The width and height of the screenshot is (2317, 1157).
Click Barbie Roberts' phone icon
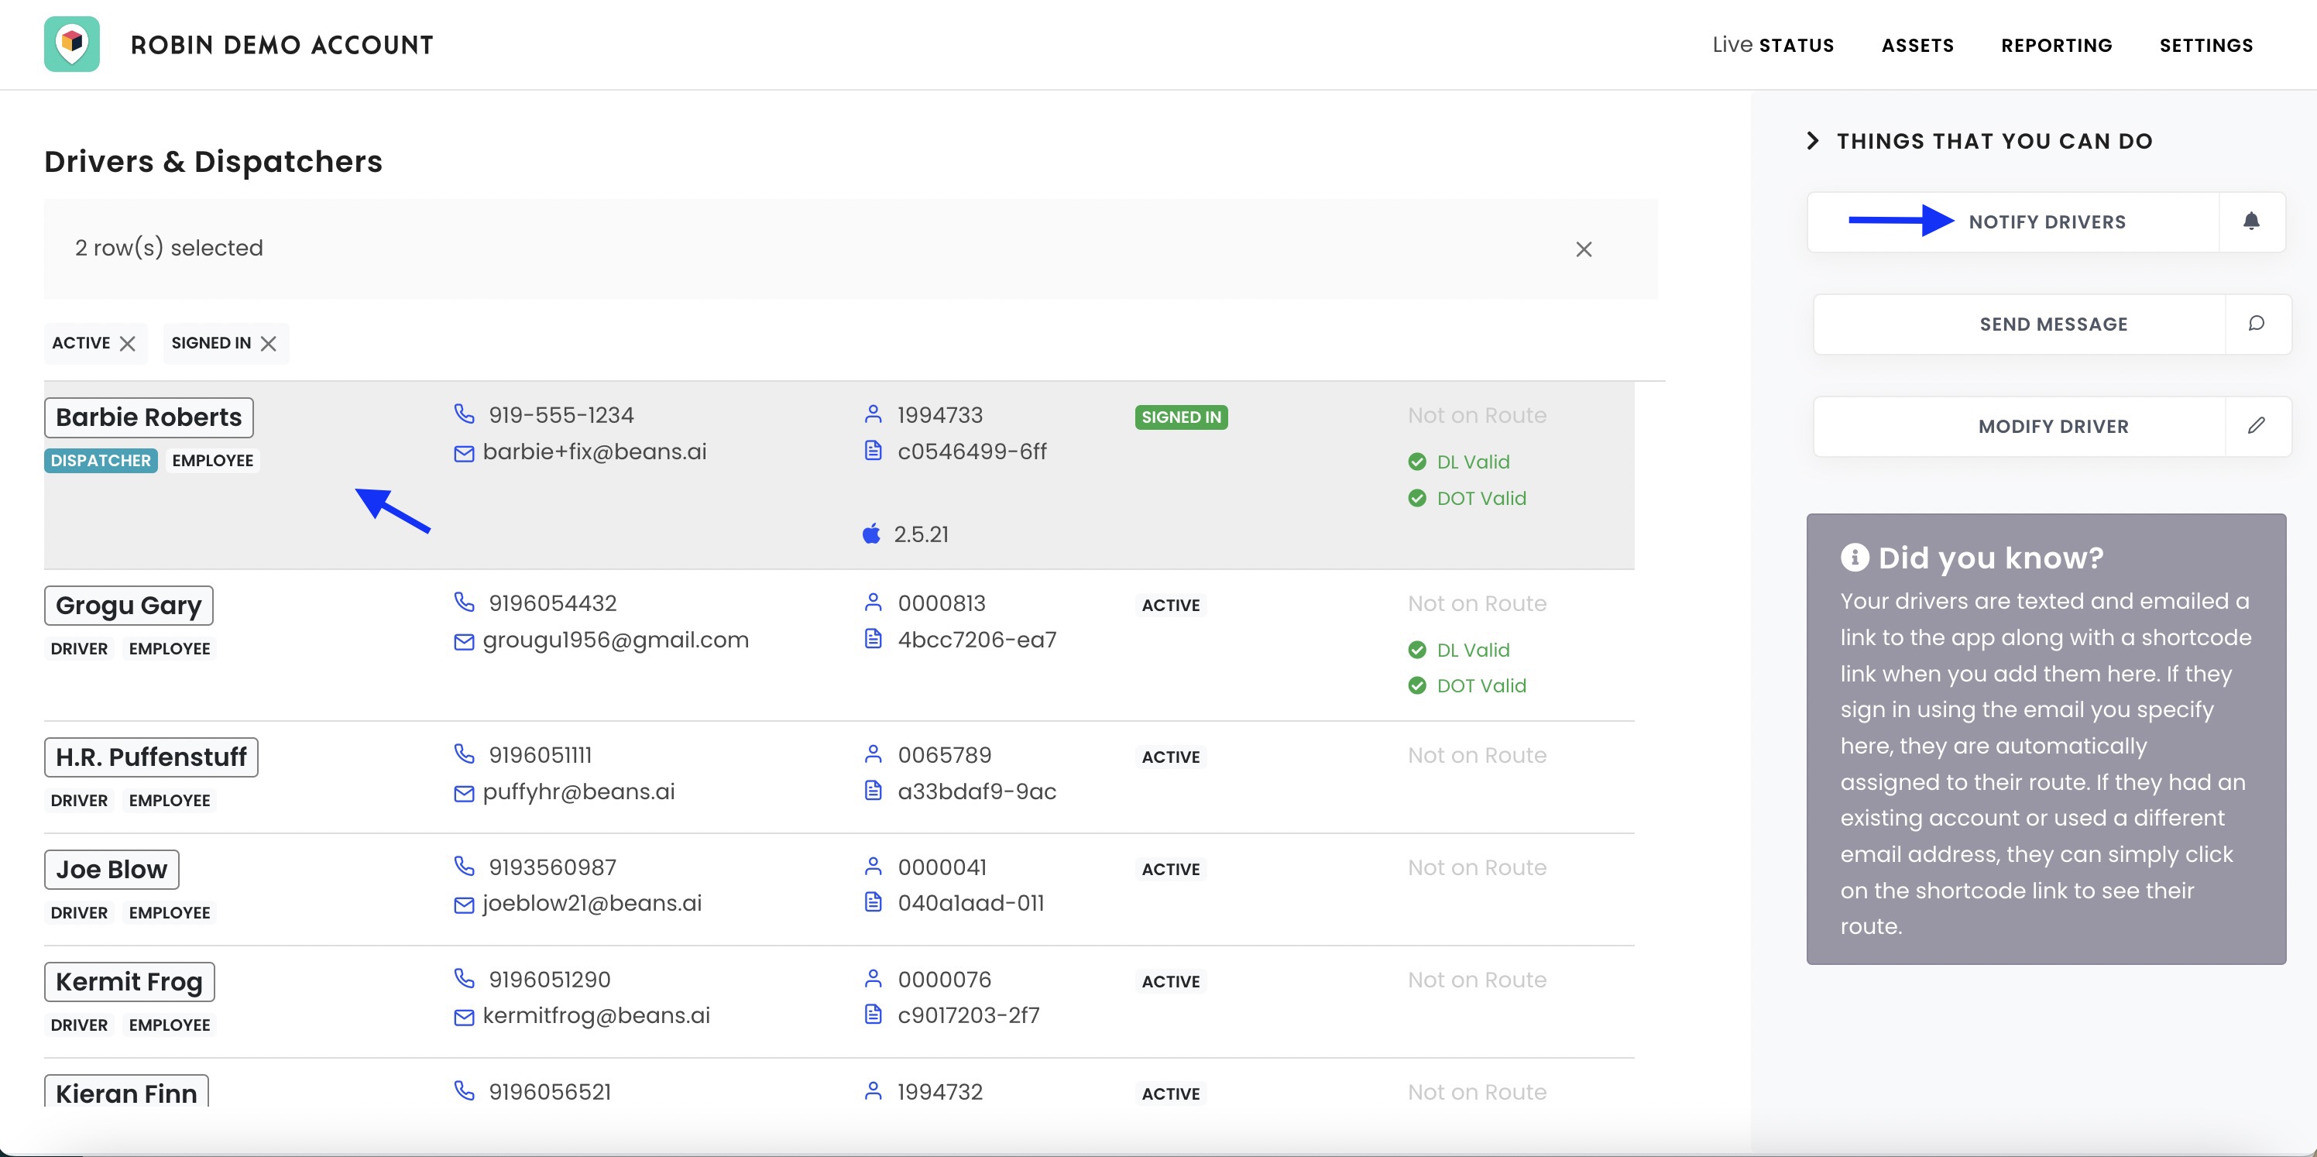click(x=464, y=414)
